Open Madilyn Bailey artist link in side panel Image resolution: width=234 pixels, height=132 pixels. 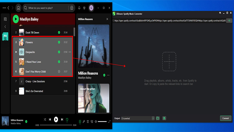85,78
